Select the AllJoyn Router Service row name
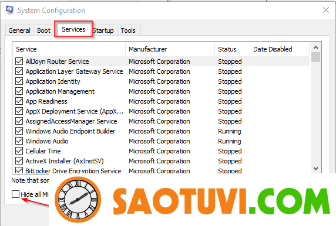The width and height of the screenshot is (336, 226). 57,61
